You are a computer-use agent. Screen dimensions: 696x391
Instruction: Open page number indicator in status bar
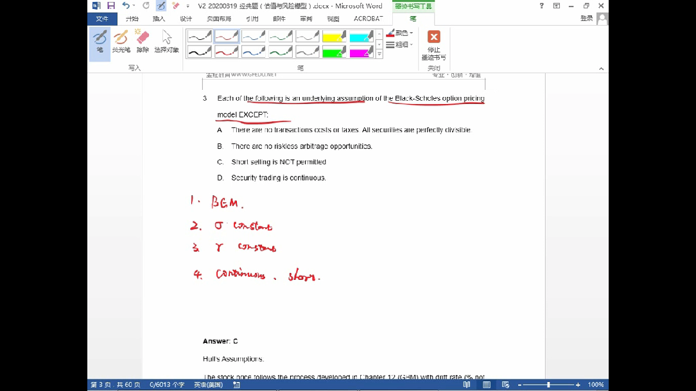click(x=116, y=385)
